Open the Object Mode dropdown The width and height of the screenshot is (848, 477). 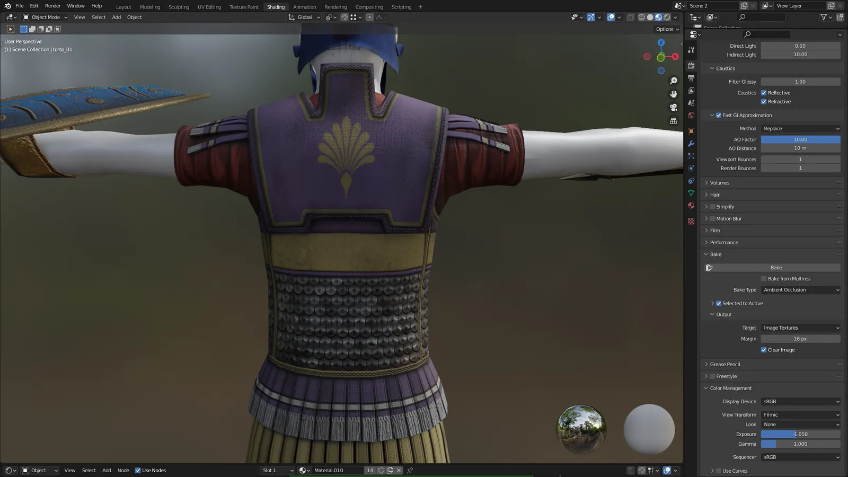click(x=45, y=17)
